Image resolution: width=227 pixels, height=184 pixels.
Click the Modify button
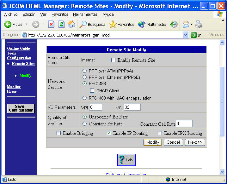[x=153, y=142]
